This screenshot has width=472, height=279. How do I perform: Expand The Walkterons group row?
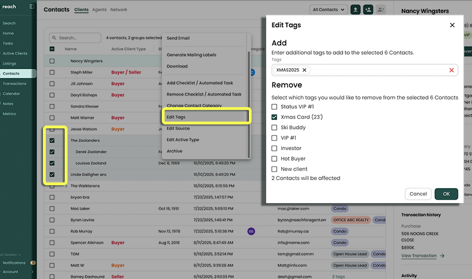[66, 185]
